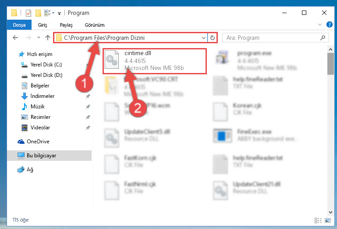
Task: Open Yerel Disk (D:) in sidebar
Action: pos(46,75)
